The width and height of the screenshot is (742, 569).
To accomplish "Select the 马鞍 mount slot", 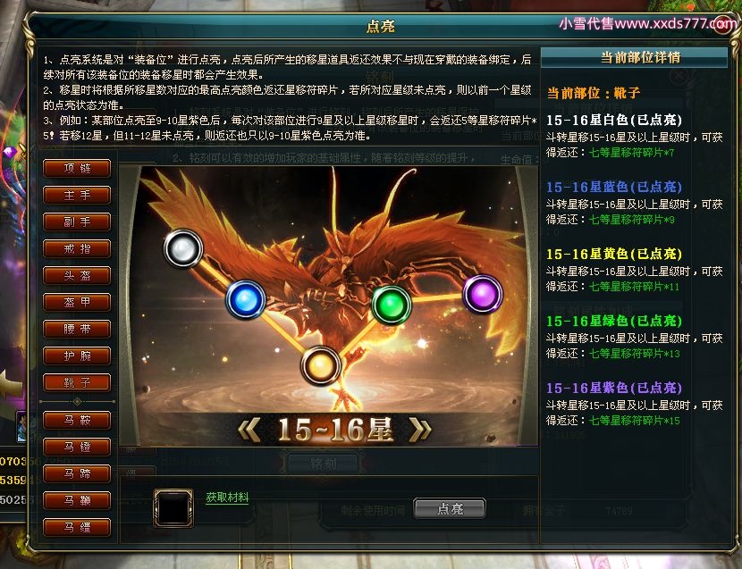I will click(77, 420).
